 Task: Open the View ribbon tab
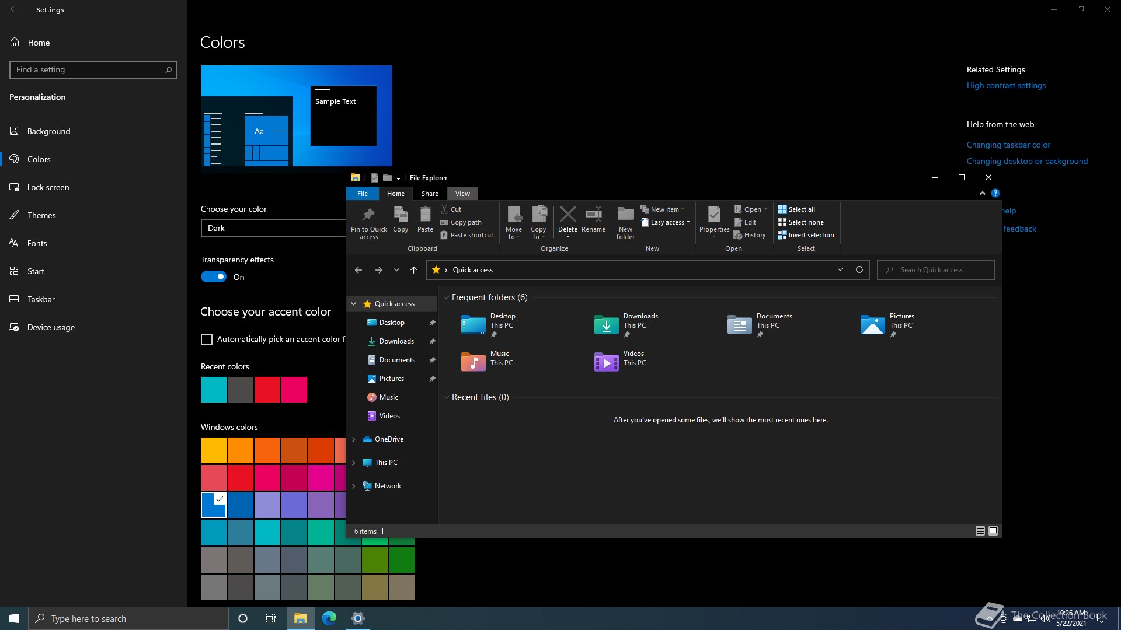(462, 194)
